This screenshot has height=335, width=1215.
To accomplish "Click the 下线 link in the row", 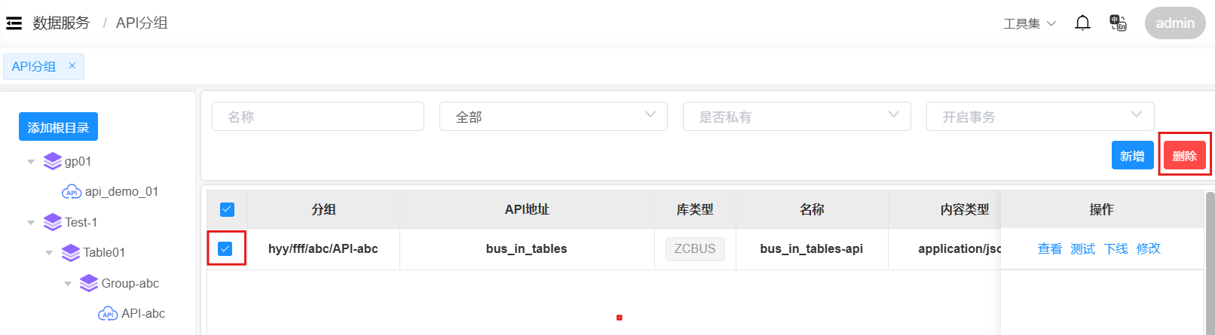I will (x=1116, y=249).
